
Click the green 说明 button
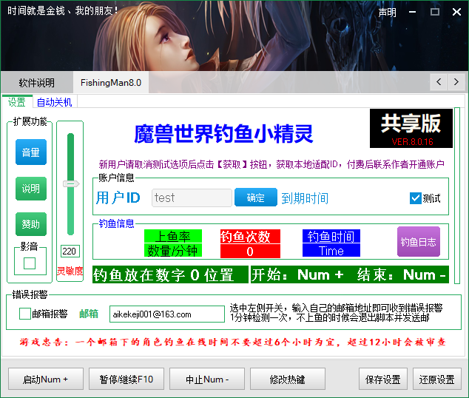tap(31, 189)
